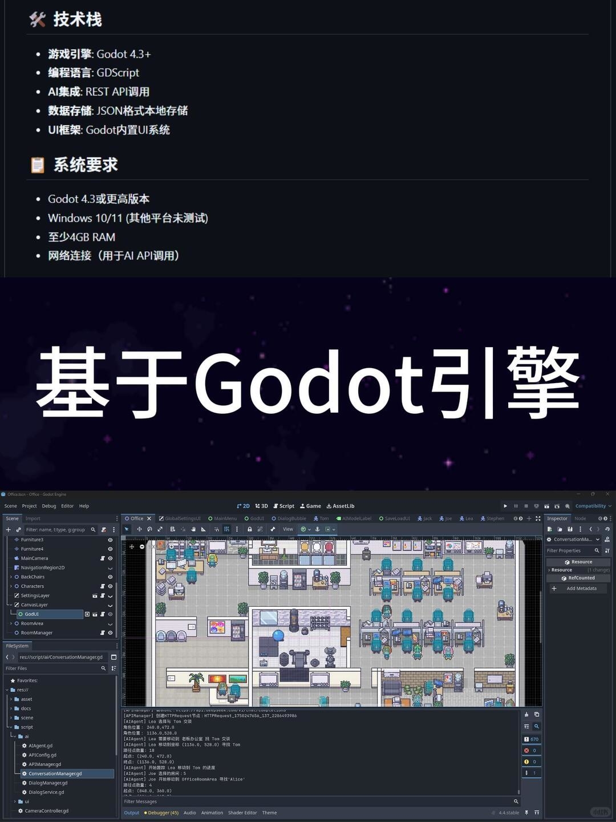
Task: Expand the Characters node
Action: coord(11,586)
